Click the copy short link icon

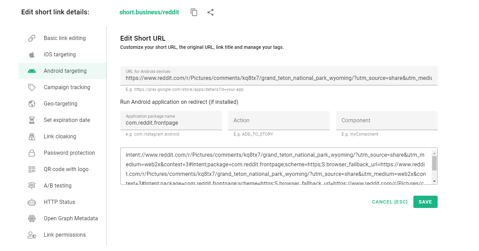[194, 12]
